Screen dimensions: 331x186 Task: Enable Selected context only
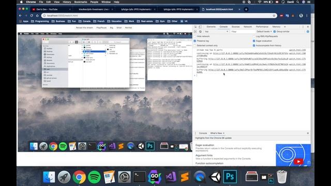[x=195, y=45]
